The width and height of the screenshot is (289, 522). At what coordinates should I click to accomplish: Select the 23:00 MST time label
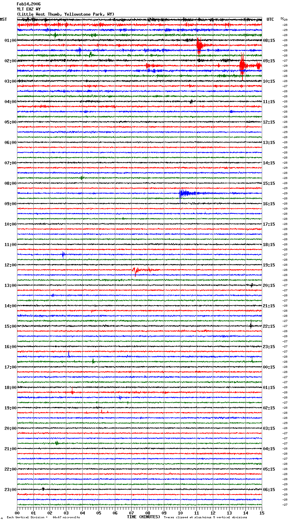click(11, 490)
